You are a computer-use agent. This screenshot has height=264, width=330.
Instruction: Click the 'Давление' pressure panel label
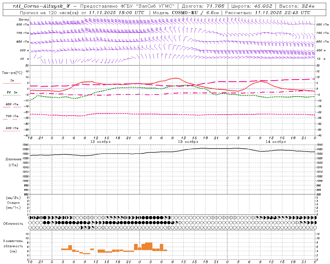(x=13, y=159)
